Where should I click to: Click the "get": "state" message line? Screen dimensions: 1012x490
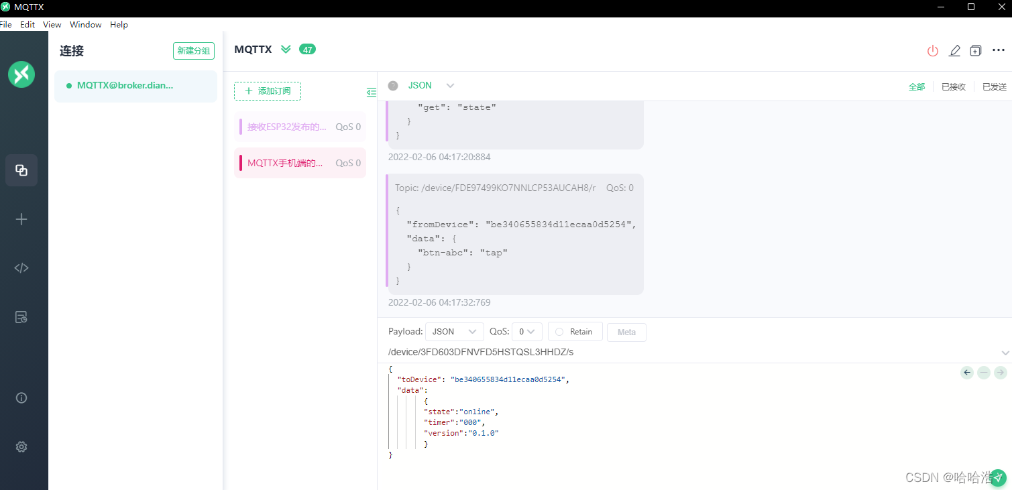[457, 107]
